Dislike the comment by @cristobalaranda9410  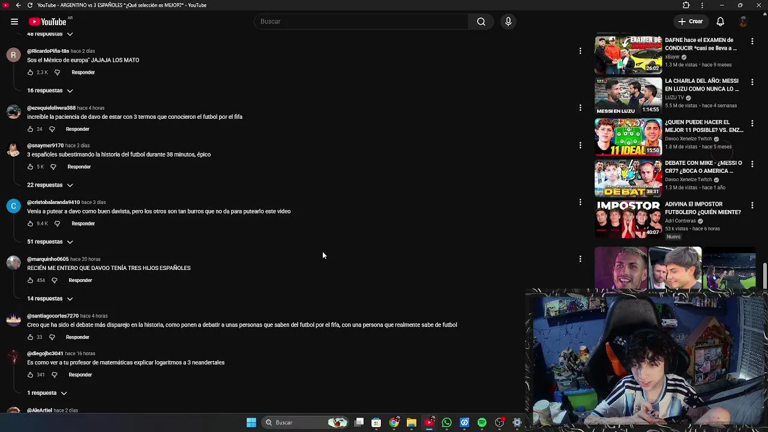pyautogui.click(x=57, y=224)
